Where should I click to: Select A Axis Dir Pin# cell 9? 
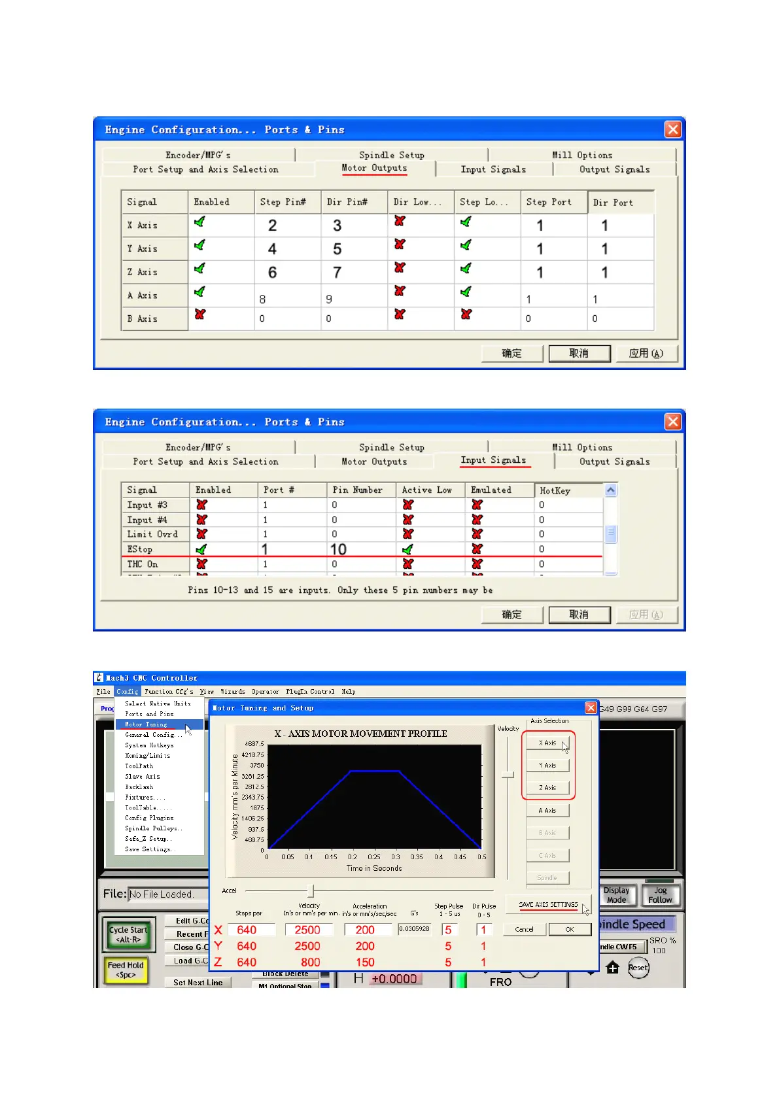[x=354, y=296]
